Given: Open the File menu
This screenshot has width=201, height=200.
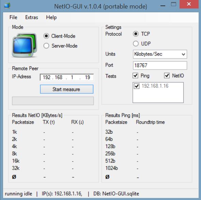Looking at the screenshot, I should [13, 17].
